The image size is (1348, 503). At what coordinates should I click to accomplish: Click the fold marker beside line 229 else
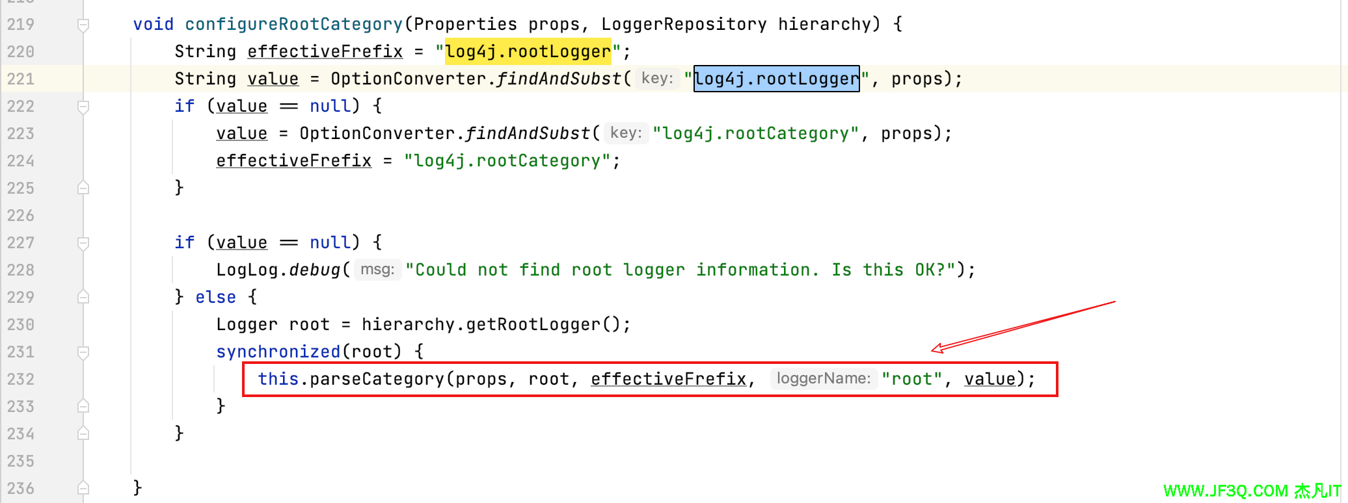tap(83, 297)
